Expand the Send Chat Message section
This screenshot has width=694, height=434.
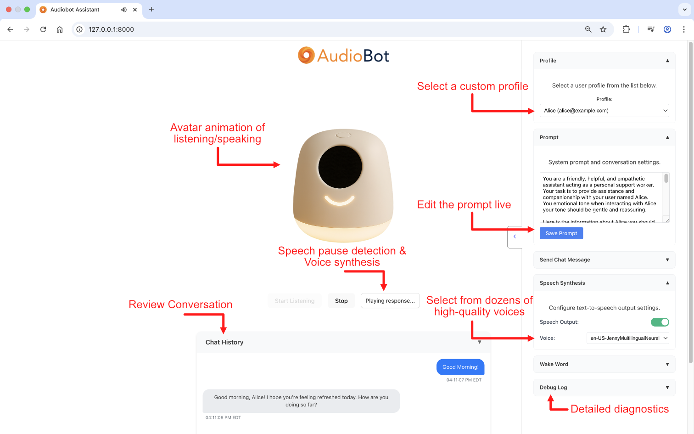click(604, 260)
